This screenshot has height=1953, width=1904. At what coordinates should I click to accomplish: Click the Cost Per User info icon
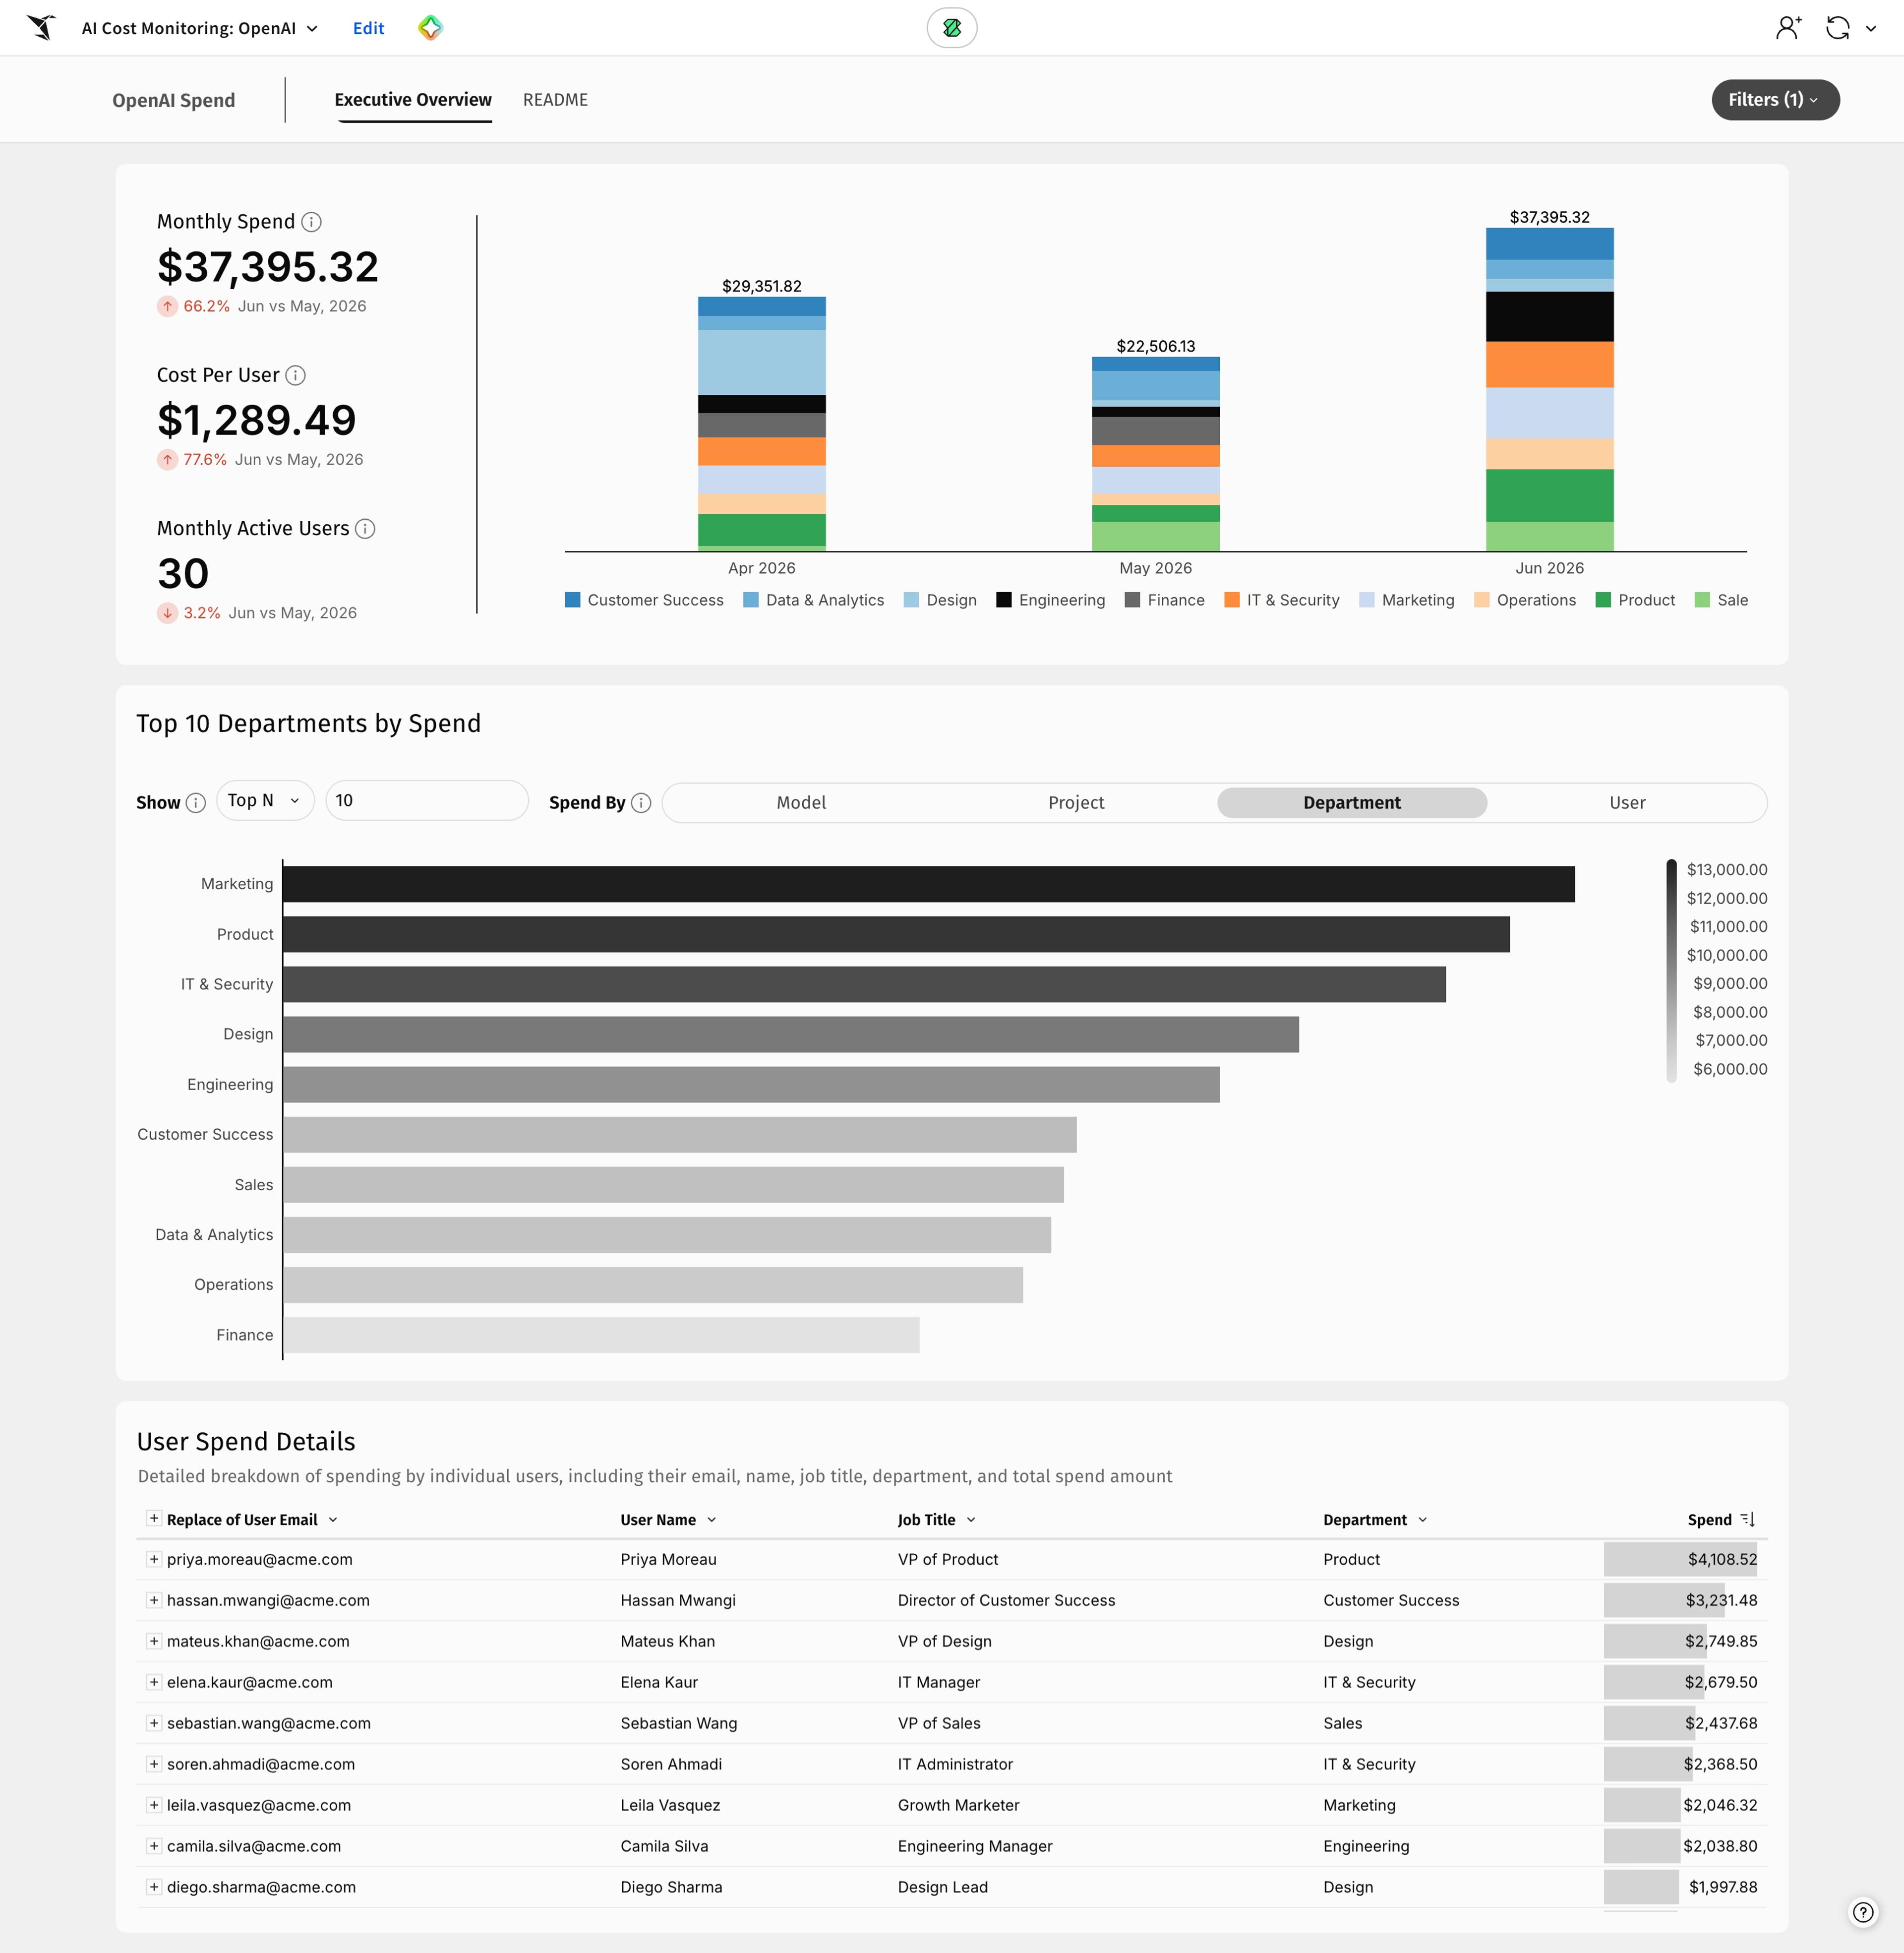pyautogui.click(x=295, y=375)
